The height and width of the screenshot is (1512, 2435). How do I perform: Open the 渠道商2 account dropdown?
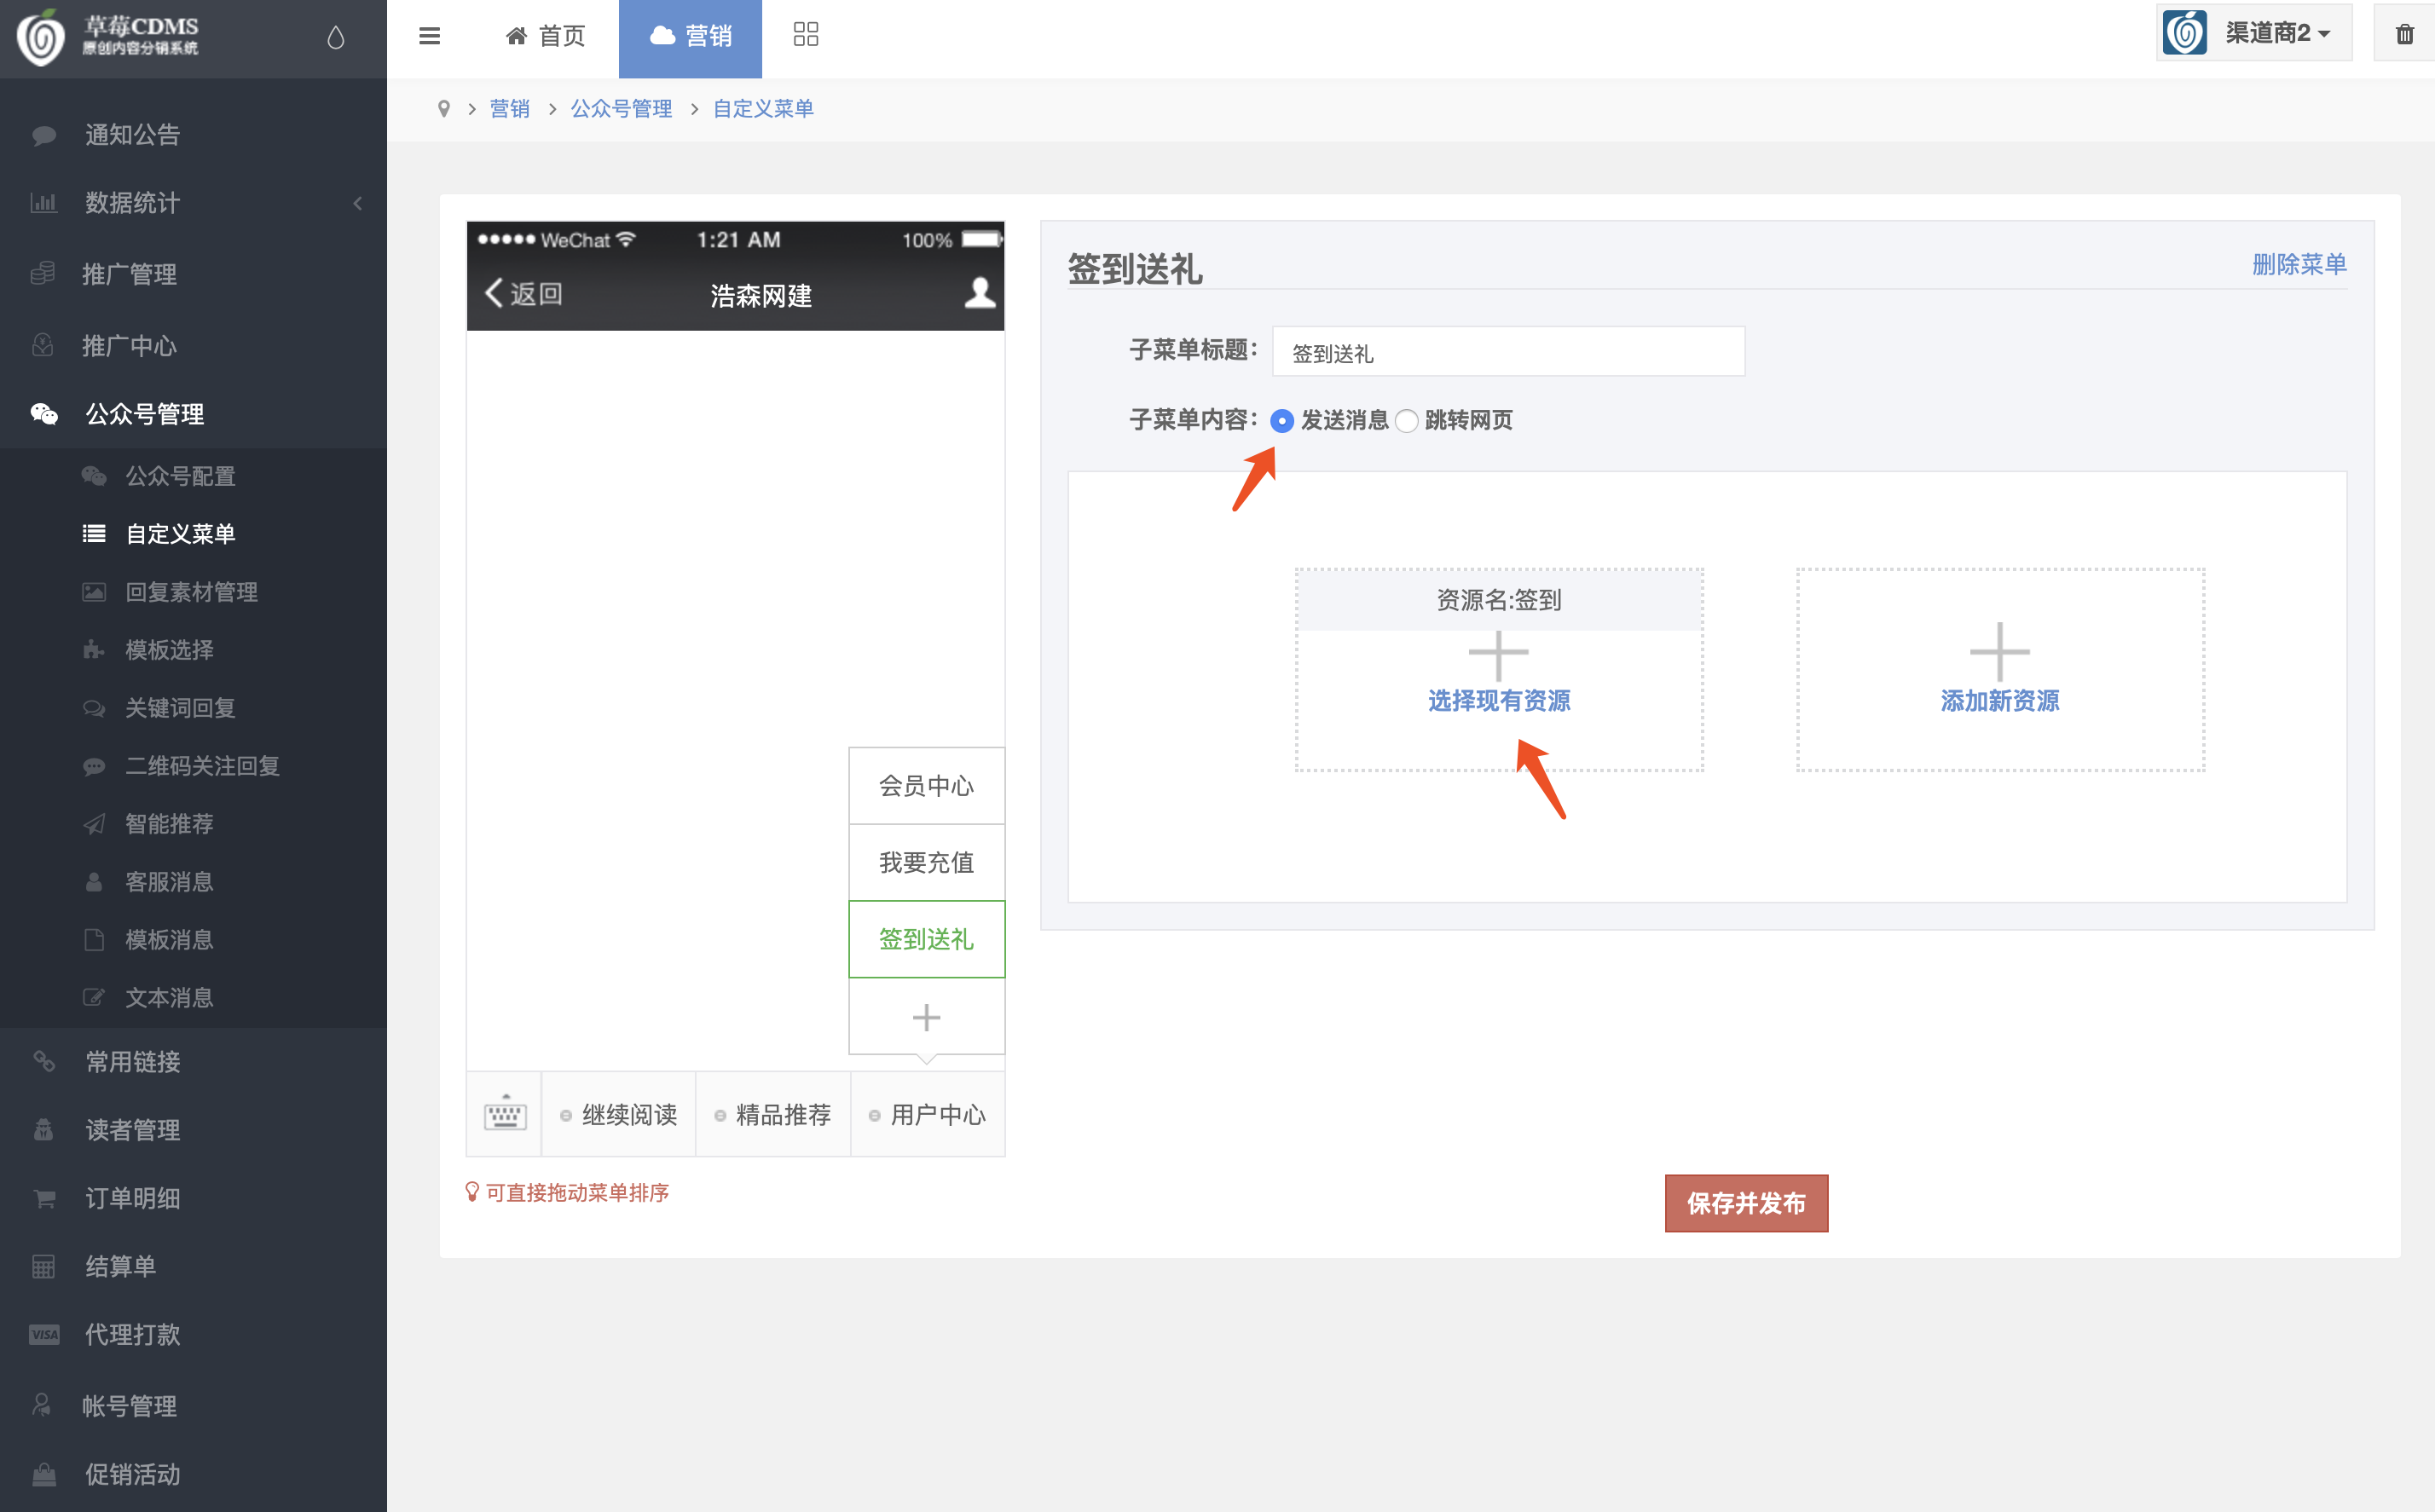point(2255,33)
